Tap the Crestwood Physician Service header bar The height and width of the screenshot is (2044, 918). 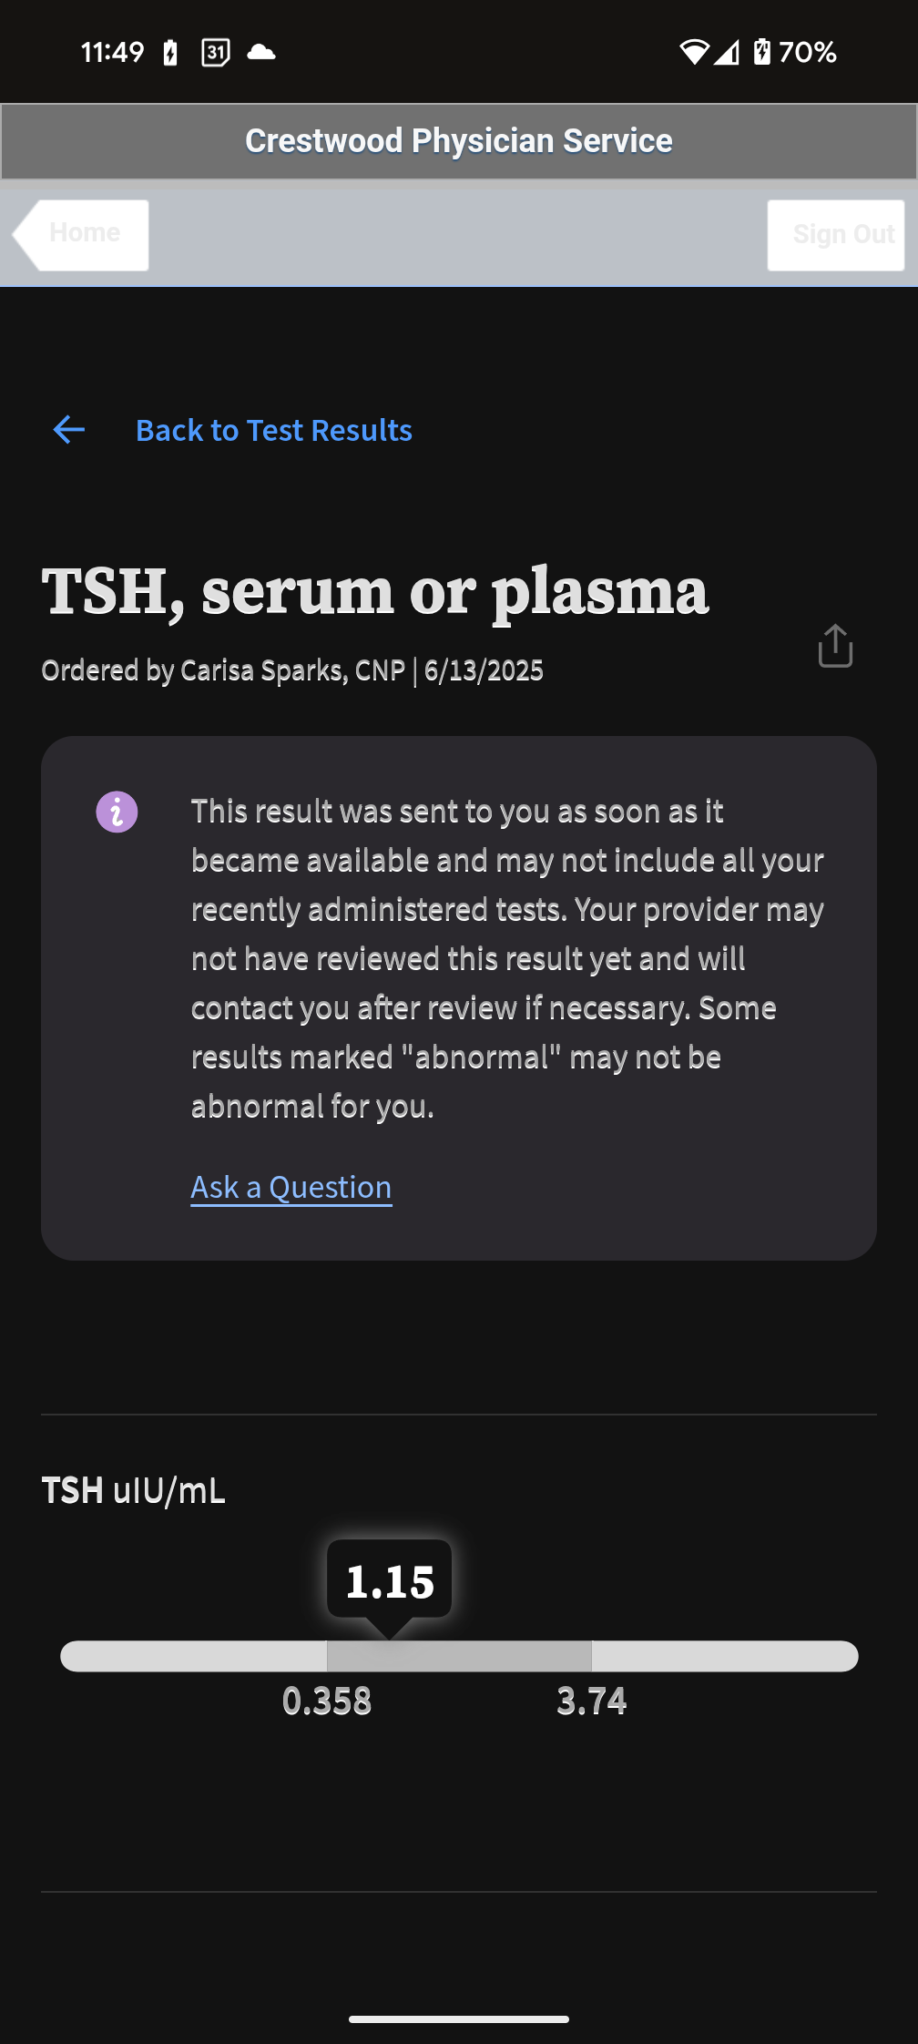(459, 141)
